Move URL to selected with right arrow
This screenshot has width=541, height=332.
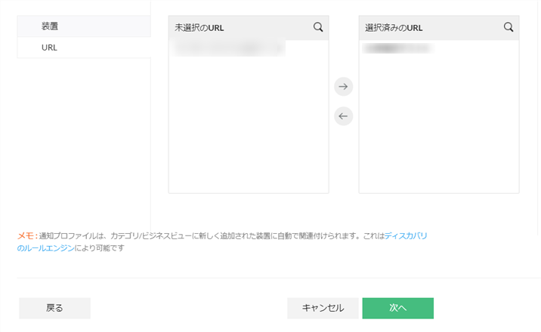pos(344,87)
